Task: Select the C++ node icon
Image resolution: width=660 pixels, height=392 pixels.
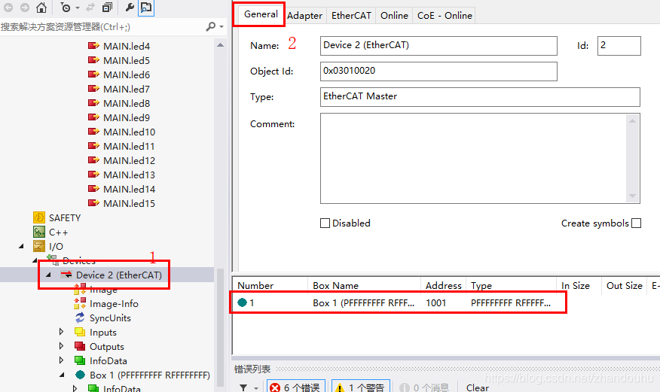Action: (x=39, y=232)
